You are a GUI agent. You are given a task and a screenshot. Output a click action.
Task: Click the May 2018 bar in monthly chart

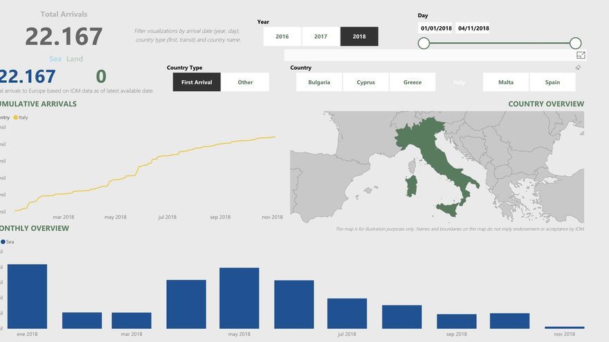239,298
